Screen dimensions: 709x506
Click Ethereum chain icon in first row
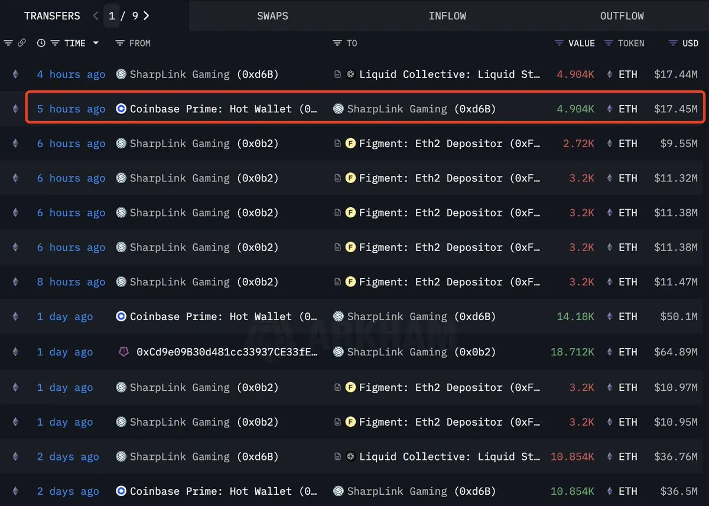click(x=15, y=74)
